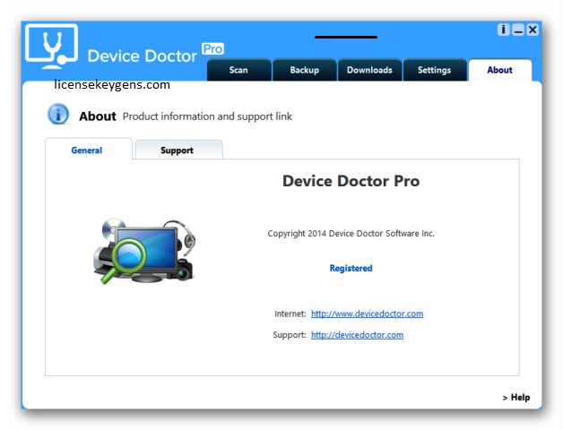The height and width of the screenshot is (430, 563).
Task: Select the General sub-tab
Action: tap(87, 150)
